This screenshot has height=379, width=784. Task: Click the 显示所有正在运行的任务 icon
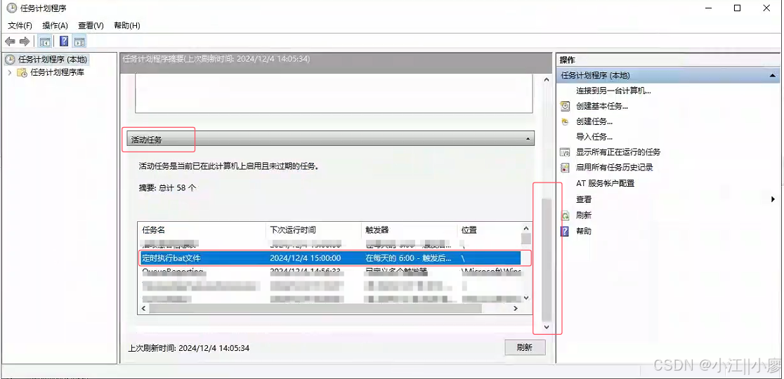565,152
